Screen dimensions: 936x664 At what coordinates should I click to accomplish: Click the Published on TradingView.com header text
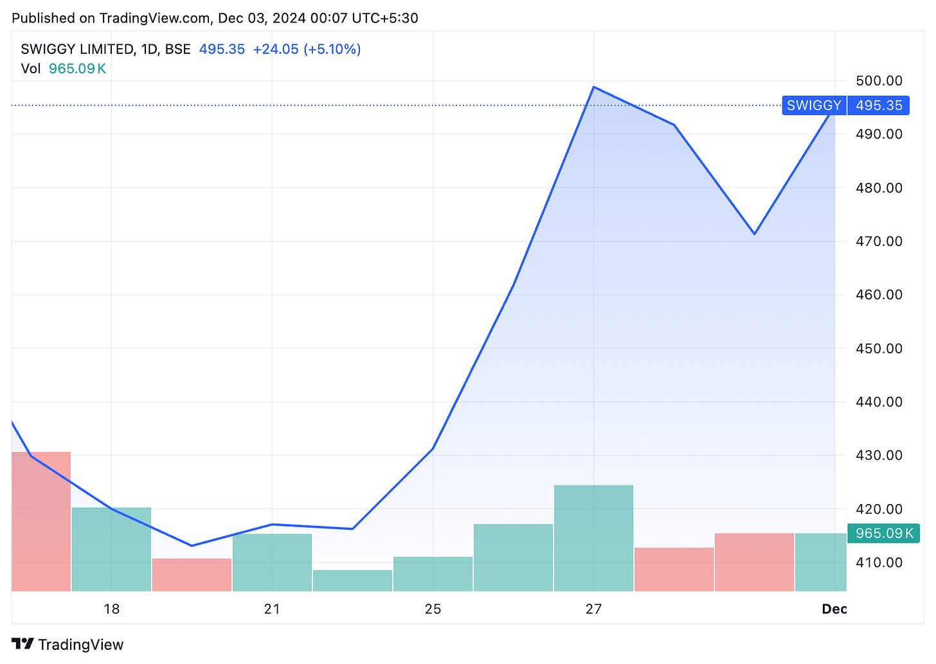pyautogui.click(x=215, y=18)
